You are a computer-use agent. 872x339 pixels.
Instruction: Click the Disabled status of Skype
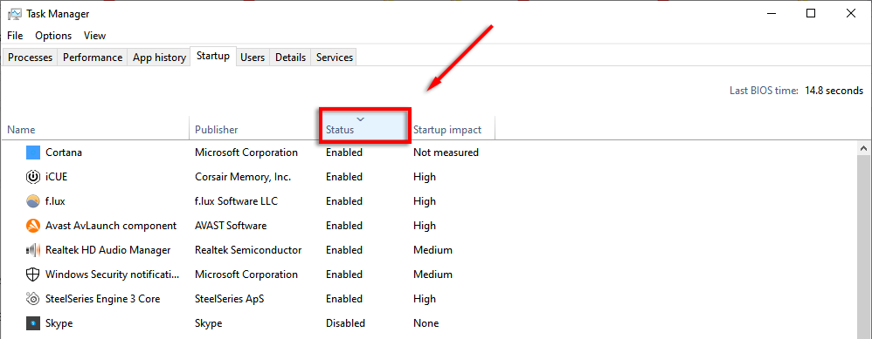(345, 323)
